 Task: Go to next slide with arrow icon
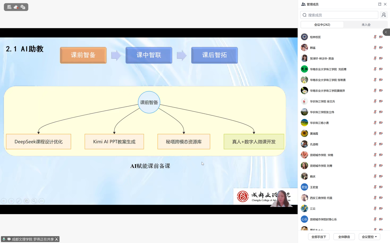[11, 201]
